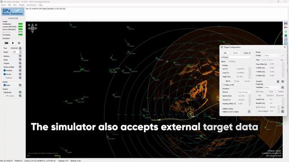Viewport: 289px width, 162px height.
Task: Pan map right with compass arrow
Action: point(36,28)
